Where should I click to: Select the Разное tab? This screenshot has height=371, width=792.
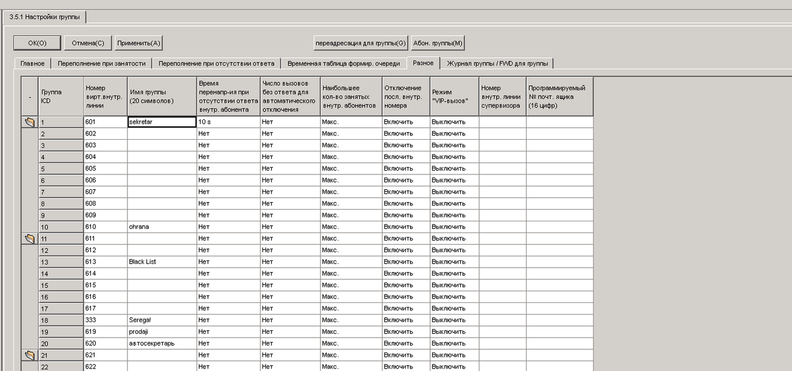click(423, 62)
